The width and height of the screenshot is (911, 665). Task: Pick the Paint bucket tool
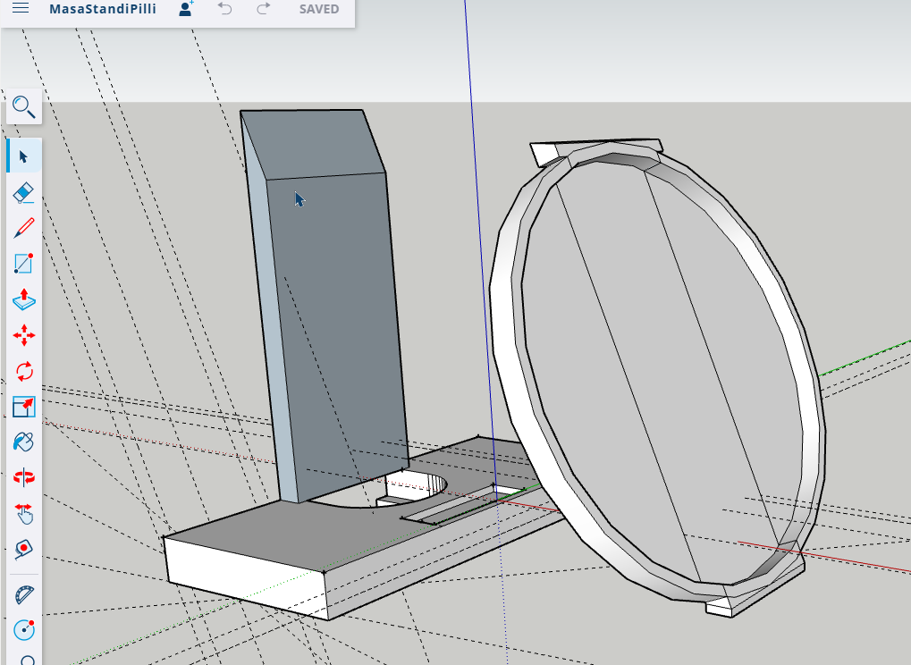click(24, 442)
